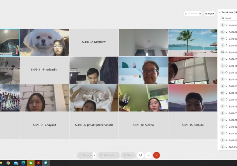Open video options arrow next to Start video
This screenshot has width=237, height=166.
[118, 155]
